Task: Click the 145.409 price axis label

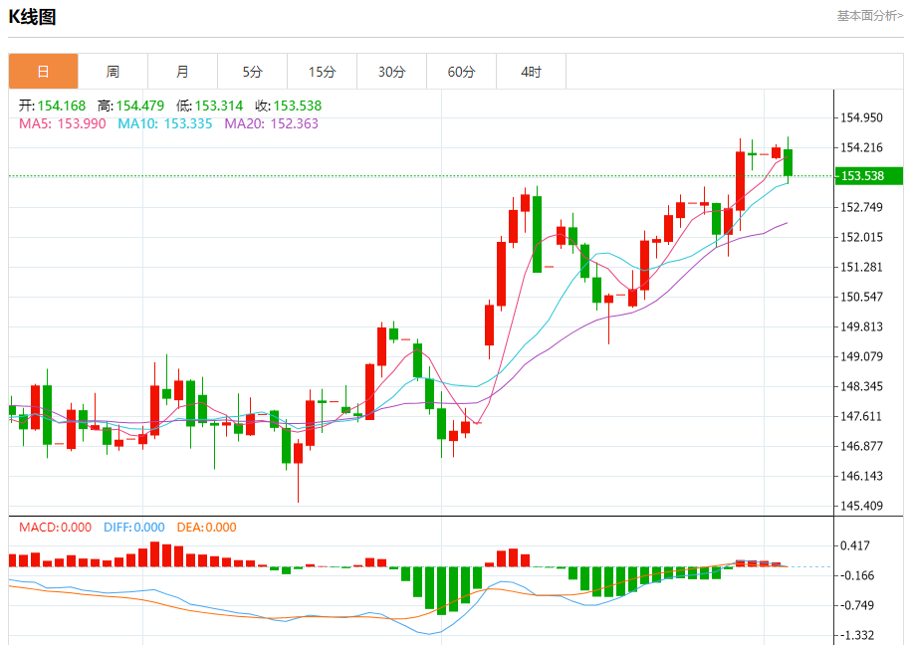Action: point(861,506)
